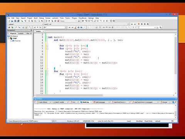The height and width of the screenshot is (139, 185).
Task: Open the Settings menu
Action: [91, 18]
